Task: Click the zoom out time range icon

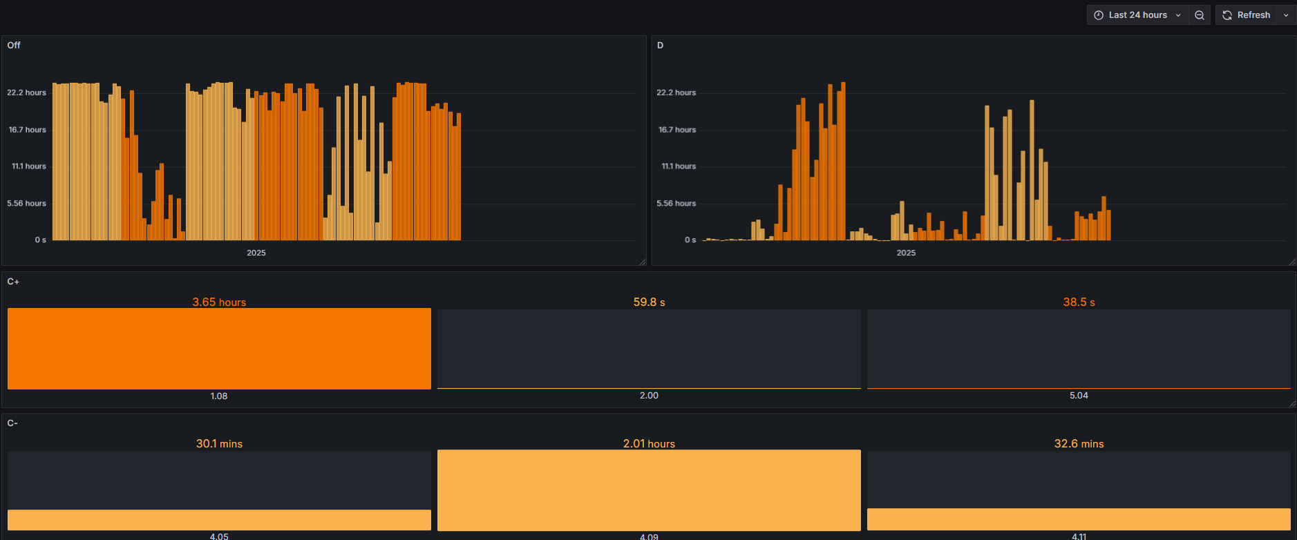Action: point(1200,15)
